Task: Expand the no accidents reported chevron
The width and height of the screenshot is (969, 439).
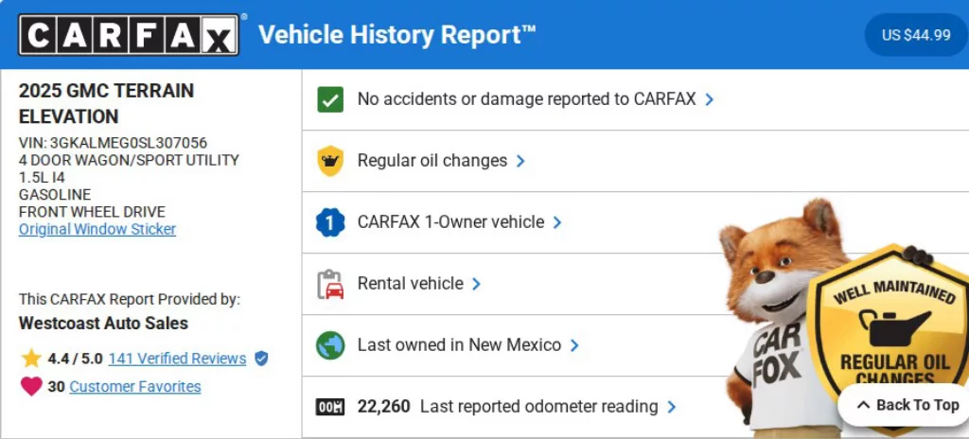Action: (x=710, y=99)
